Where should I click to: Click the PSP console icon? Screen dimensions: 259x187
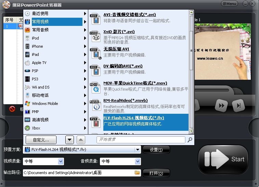click(27, 71)
